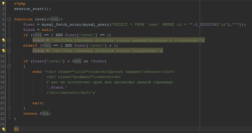Collapse the fold marker on line 10
Viewport: 252px width, 133px height.
(9, 51)
